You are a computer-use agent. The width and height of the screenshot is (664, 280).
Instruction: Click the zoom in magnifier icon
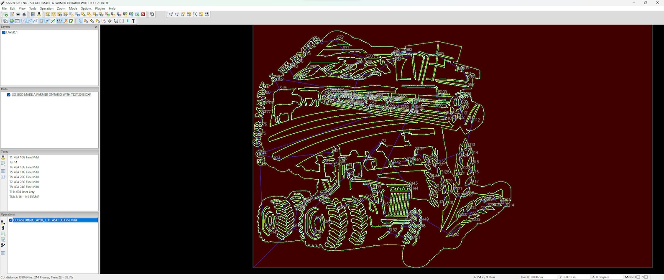coord(171,14)
